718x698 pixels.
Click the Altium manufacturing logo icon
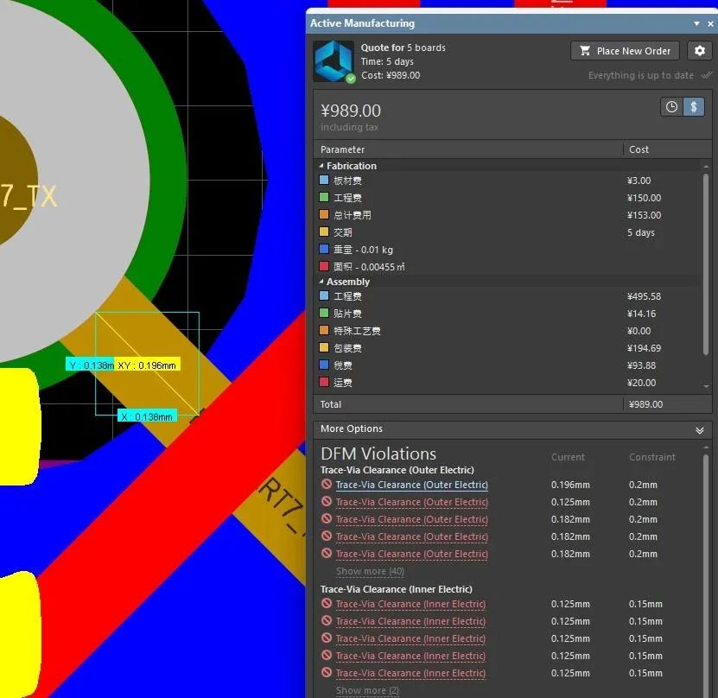334,61
